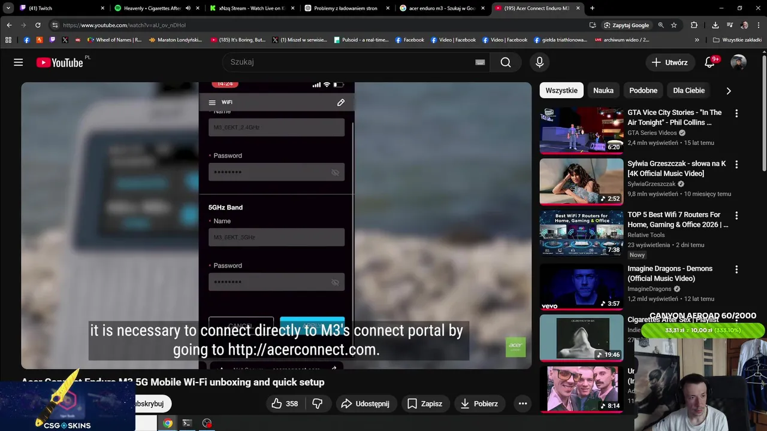Screen dimensions: 767x431
Task: Select the Dla Ciebie filter chip
Action: 689,90
